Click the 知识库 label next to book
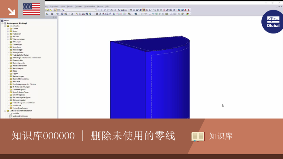This screenshot has height=159, width=283. [221, 136]
